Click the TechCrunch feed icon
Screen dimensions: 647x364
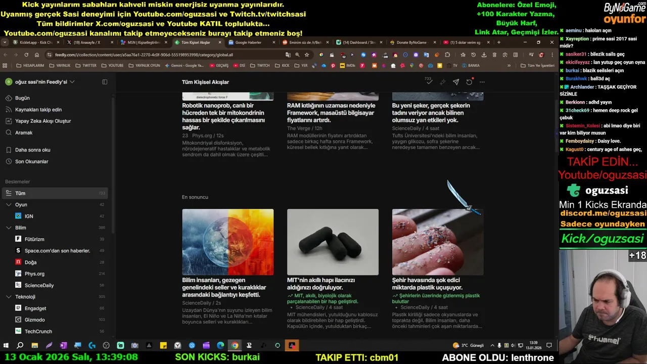pos(18,331)
